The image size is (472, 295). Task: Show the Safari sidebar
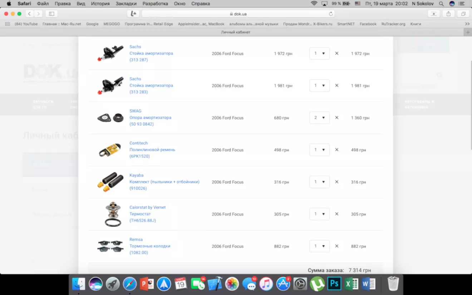(51, 14)
